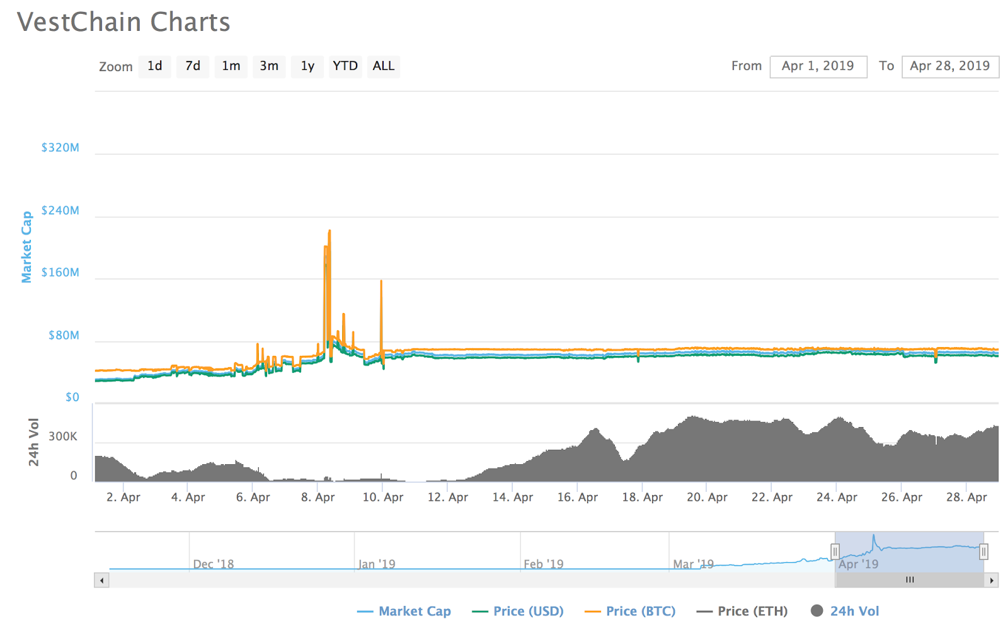This screenshot has height=626, width=1008.
Task: Toggle Market Cap series in legend
Action: (404, 611)
